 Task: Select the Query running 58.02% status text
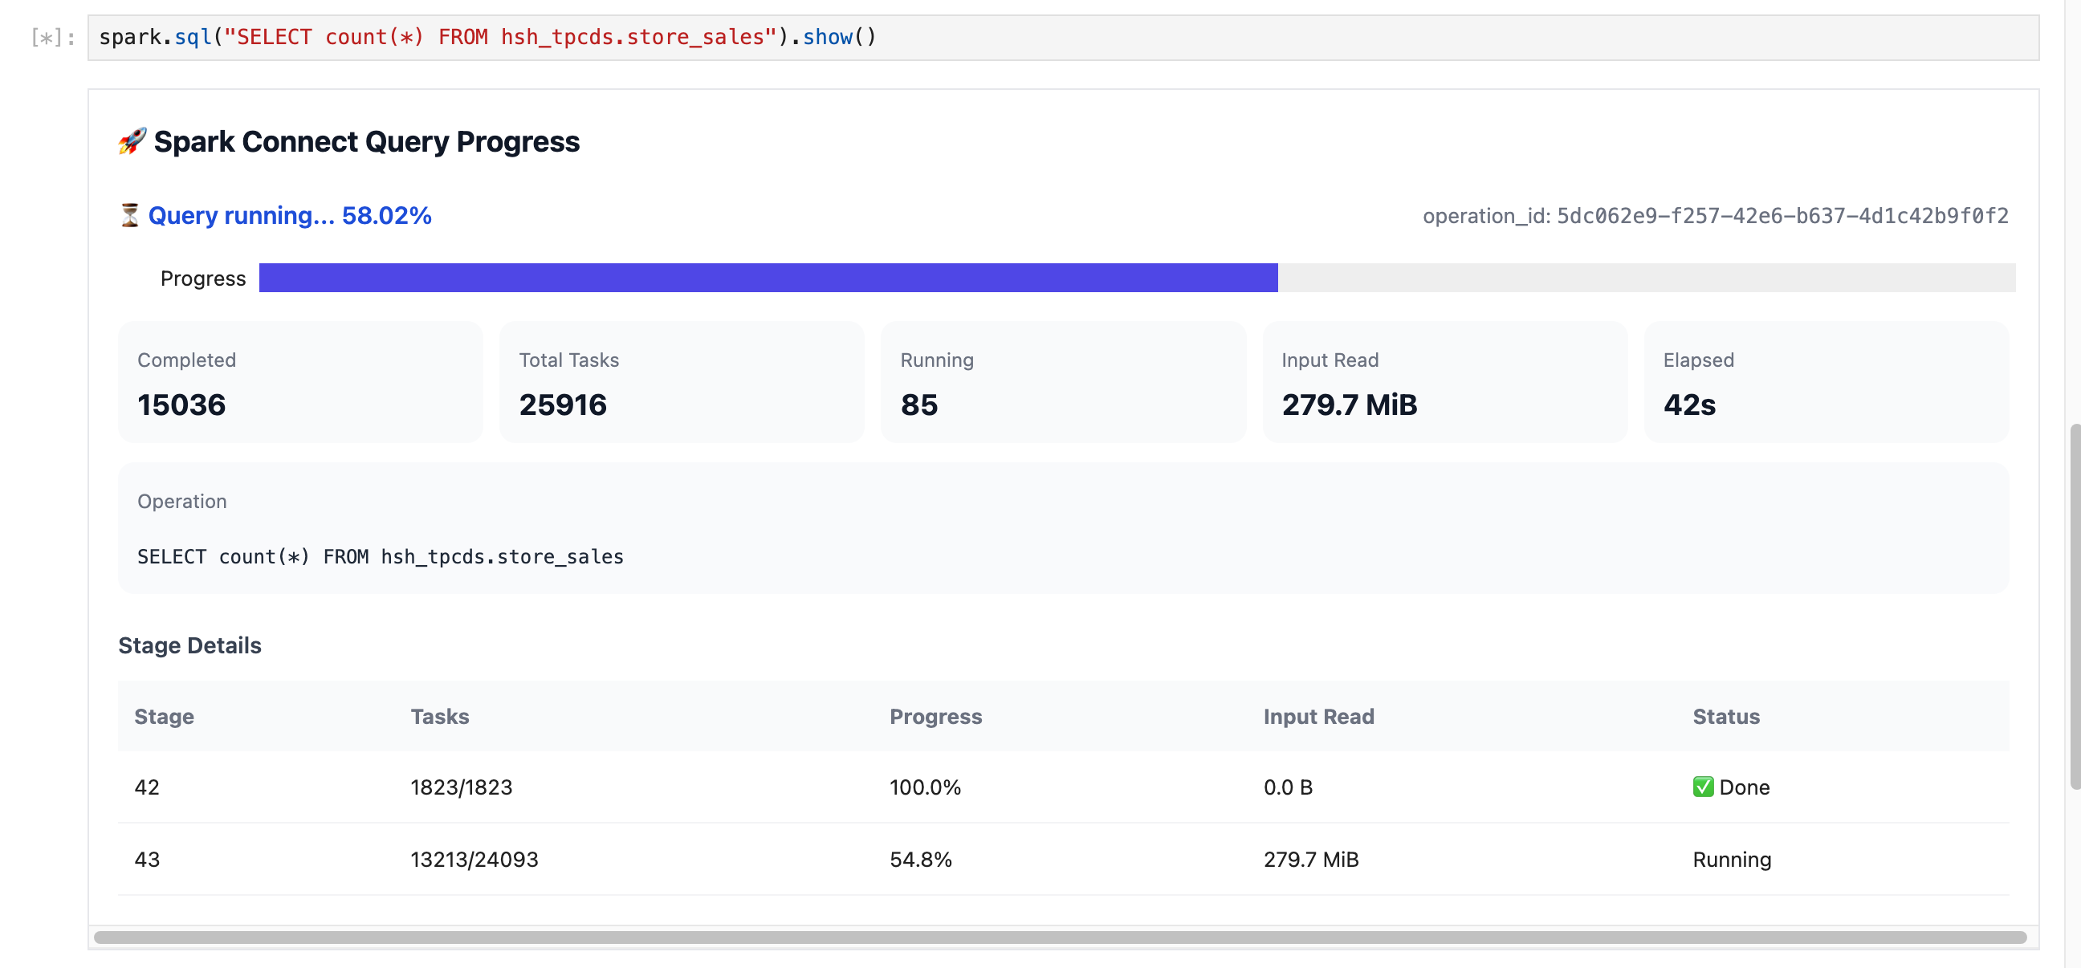(289, 216)
